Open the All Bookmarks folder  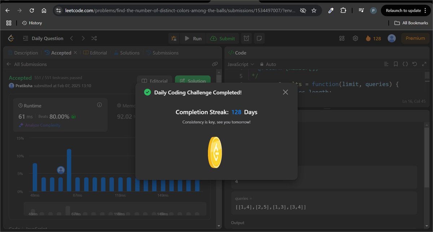point(411,23)
